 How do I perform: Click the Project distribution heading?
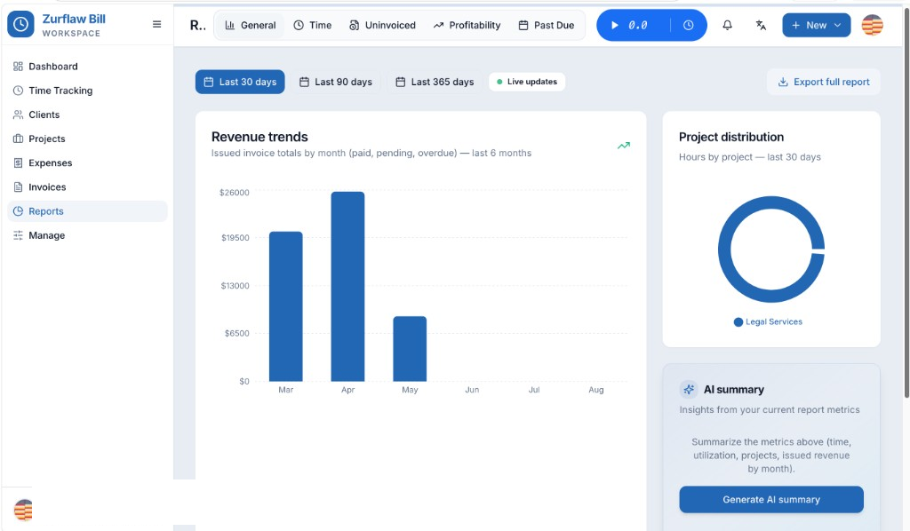tap(731, 137)
